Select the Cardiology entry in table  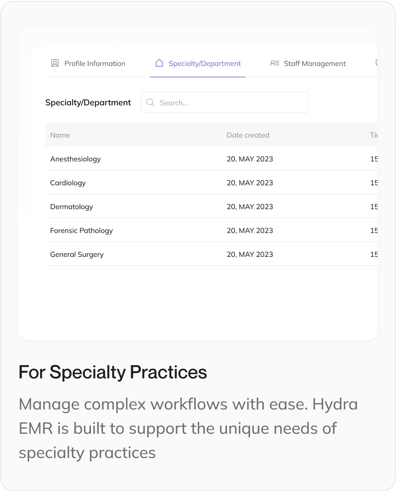pyautogui.click(x=68, y=183)
